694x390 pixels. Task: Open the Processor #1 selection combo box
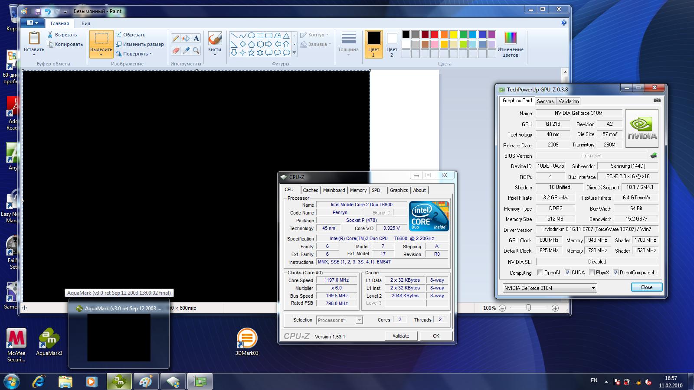click(x=339, y=320)
